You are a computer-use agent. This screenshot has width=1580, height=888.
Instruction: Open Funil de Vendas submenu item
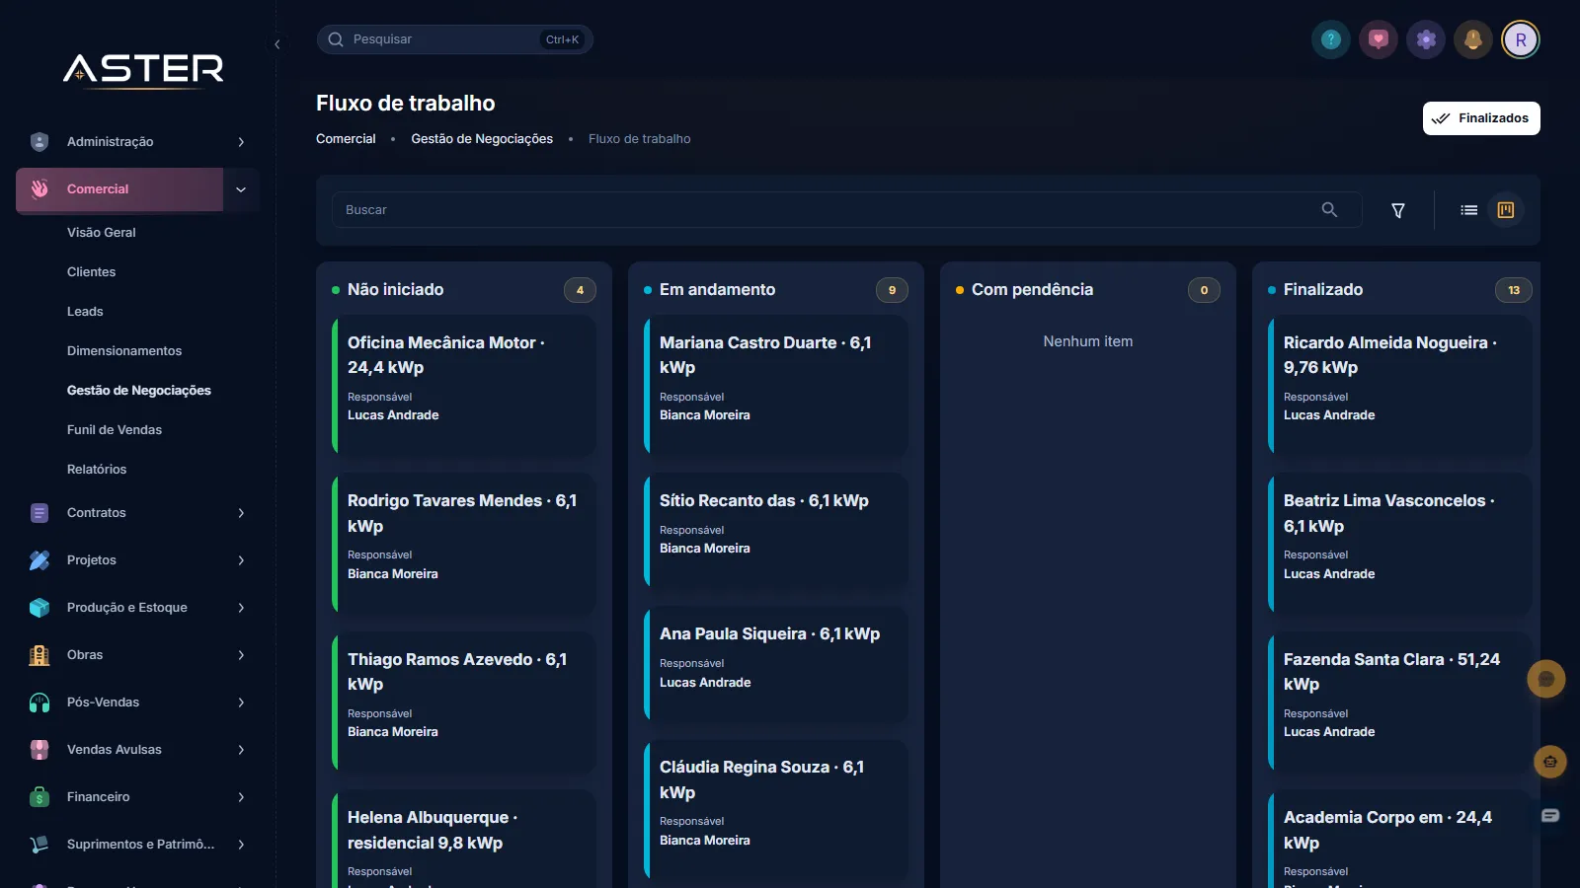pos(115,430)
